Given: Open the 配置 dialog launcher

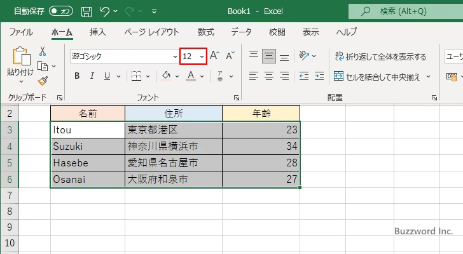Looking at the screenshot, I should click(434, 98).
